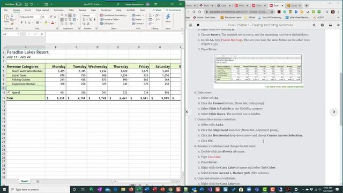Screen dimensions: 343x193
Task: Click the Format Painter brush icon
Action: pyautogui.click(x=12, y=24)
